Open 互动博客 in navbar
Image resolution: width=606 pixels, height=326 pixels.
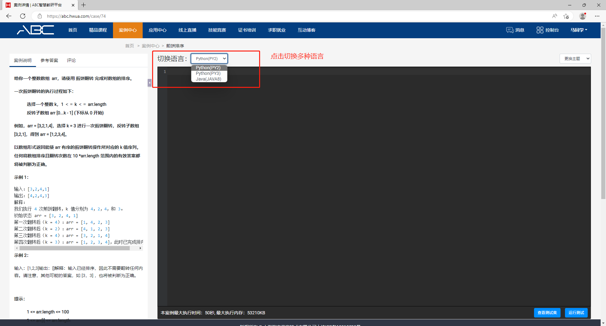pyautogui.click(x=306, y=30)
